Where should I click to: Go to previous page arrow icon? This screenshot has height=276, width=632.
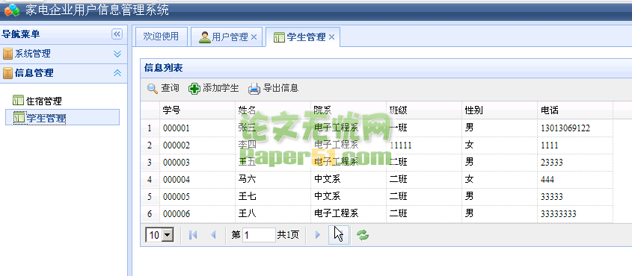(214, 235)
